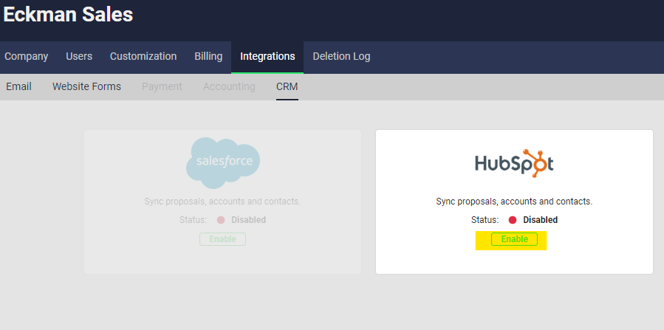This screenshot has height=330, width=664.
Task: Go to the Billing tab
Action: (208, 56)
